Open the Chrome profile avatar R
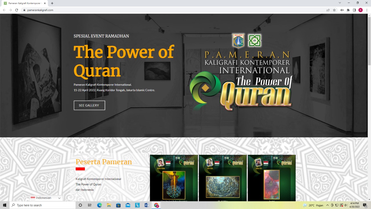Viewport: 371px width, 209px height. [x=361, y=10]
